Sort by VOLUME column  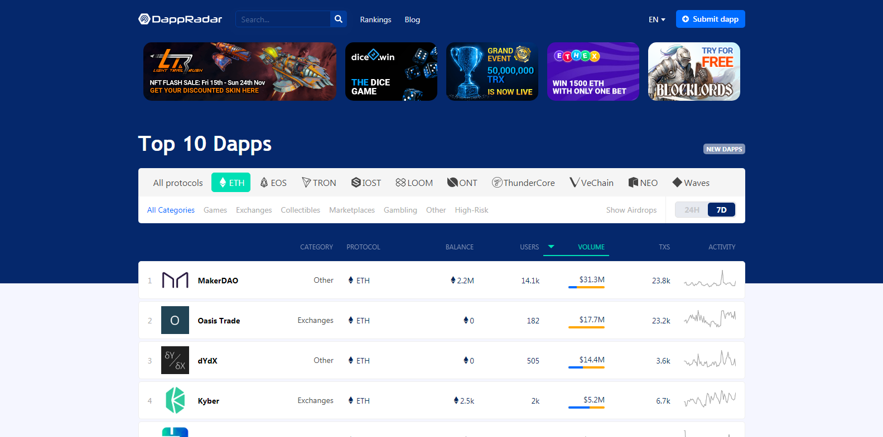[x=591, y=247]
